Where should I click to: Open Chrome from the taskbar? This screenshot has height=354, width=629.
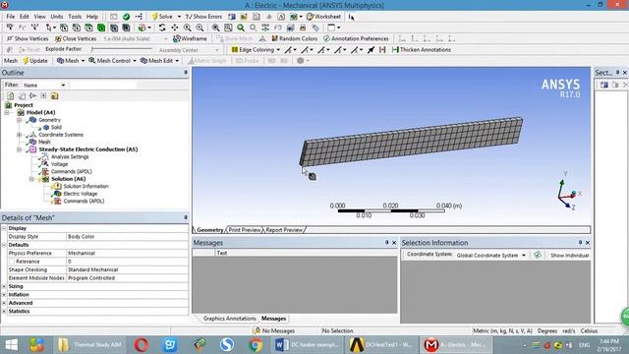(256, 345)
